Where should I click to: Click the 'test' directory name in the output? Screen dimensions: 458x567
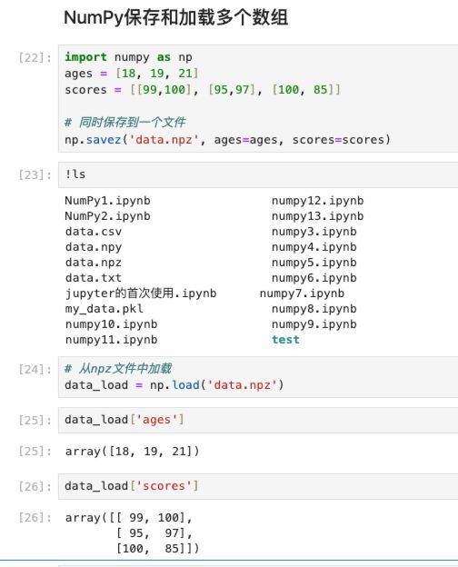click(286, 340)
